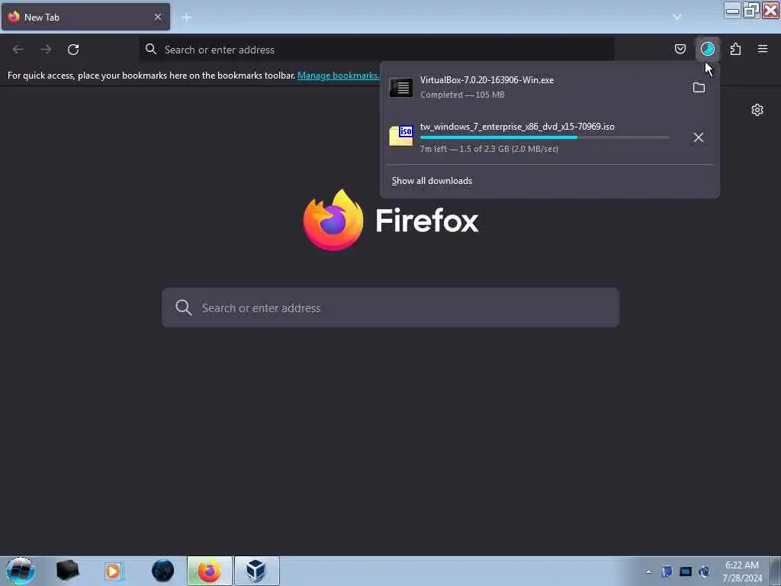
Task: Click the Firefox logo on the page
Action: (x=333, y=220)
